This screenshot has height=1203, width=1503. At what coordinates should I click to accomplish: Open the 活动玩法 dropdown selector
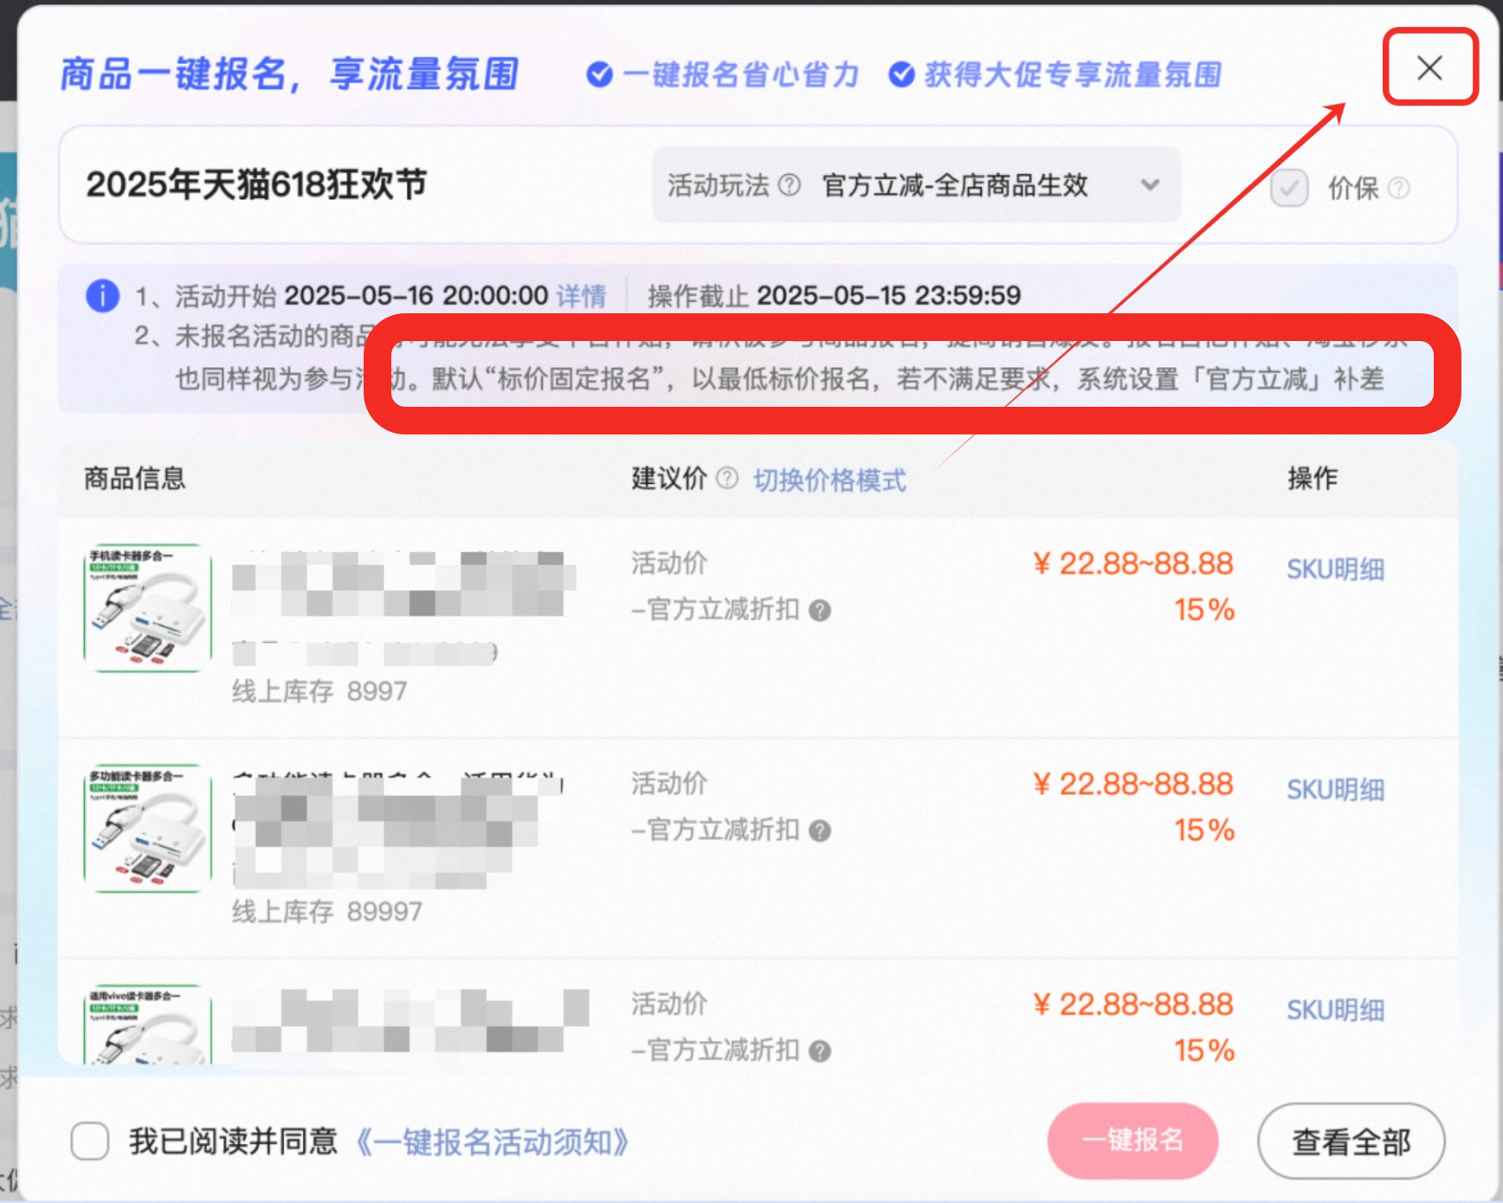[x=917, y=184]
